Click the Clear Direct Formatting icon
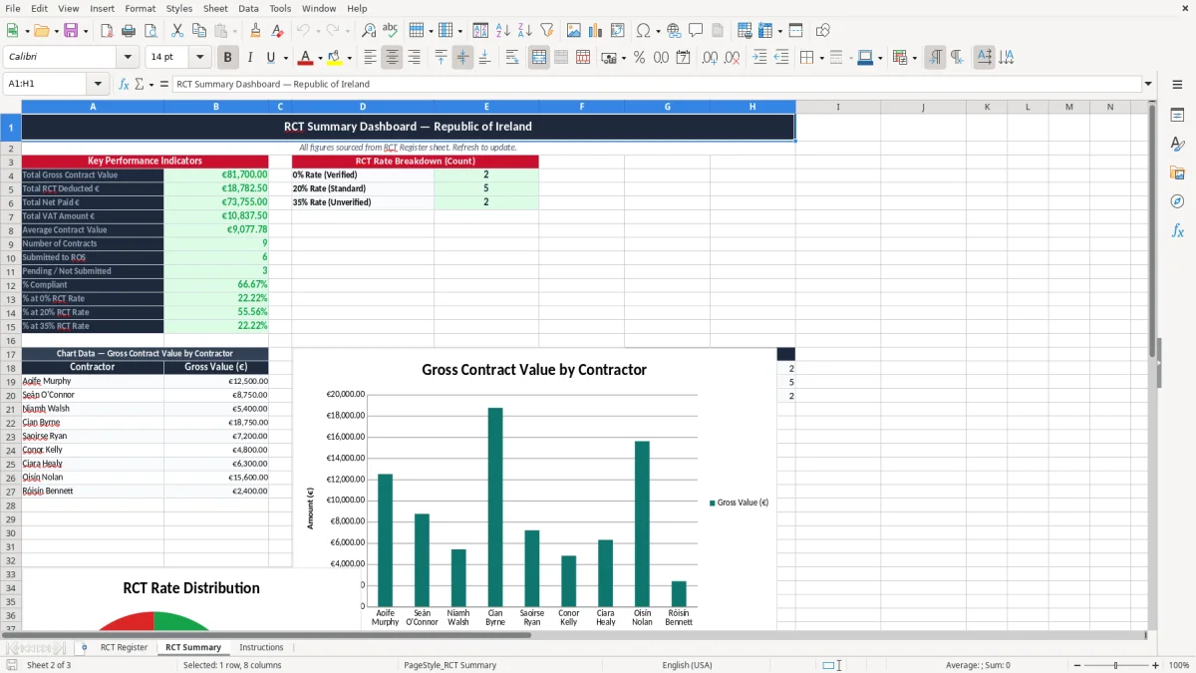This screenshot has height=673, width=1196. point(277,31)
